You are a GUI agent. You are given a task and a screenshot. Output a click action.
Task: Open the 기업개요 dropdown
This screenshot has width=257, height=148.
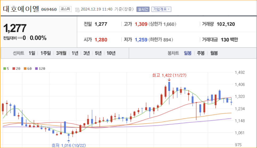click(161, 9)
